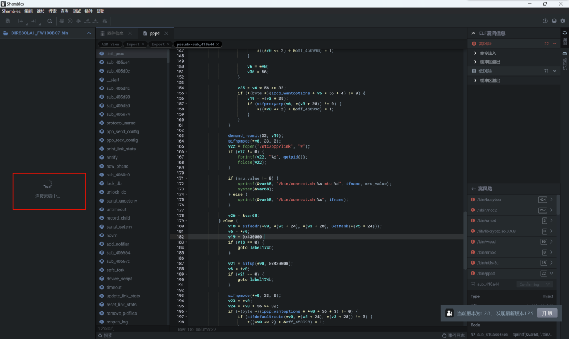569x339 pixels.
Task: Click the user account icon
Action: click(x=545, y=21)
